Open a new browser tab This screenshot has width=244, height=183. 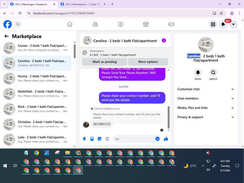click(112, 4)
